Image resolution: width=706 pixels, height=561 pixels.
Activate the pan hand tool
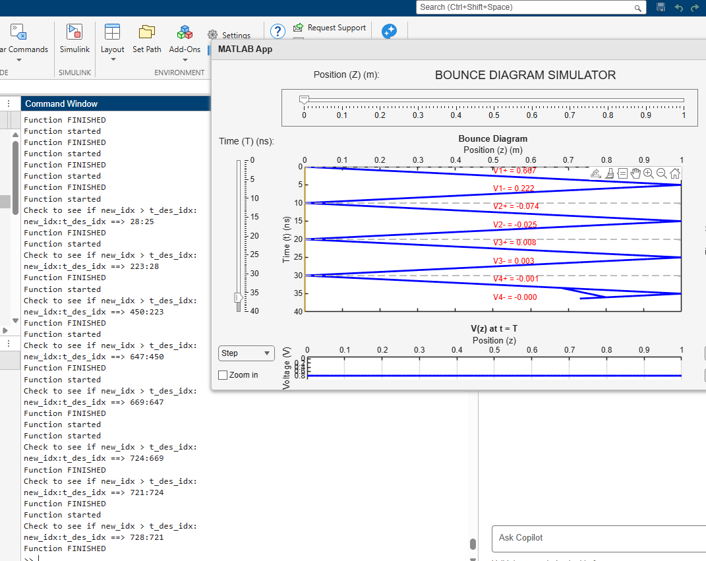coord(635,173)
